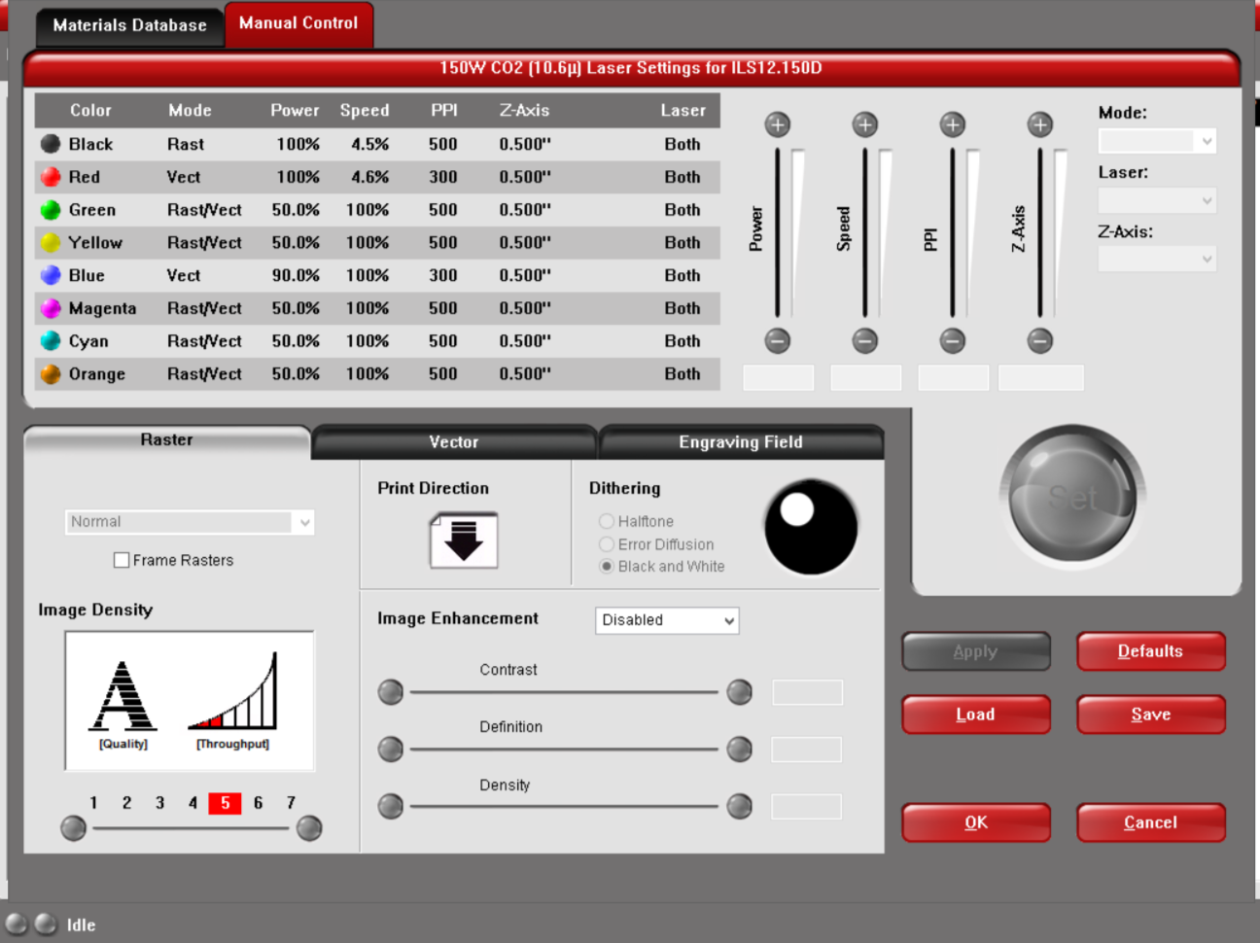Image resolution: width=1260 pixels, height=943 pixels.
Task: Click the Red row 4.6% speed value
Action: [x=370, y=177]
